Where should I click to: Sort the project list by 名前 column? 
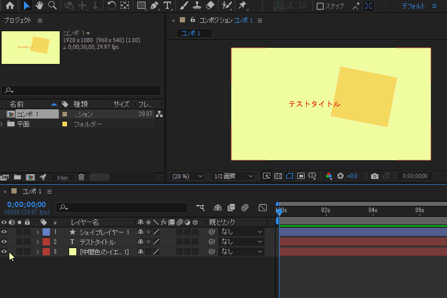pyautogui.click(x=17, y=104)
